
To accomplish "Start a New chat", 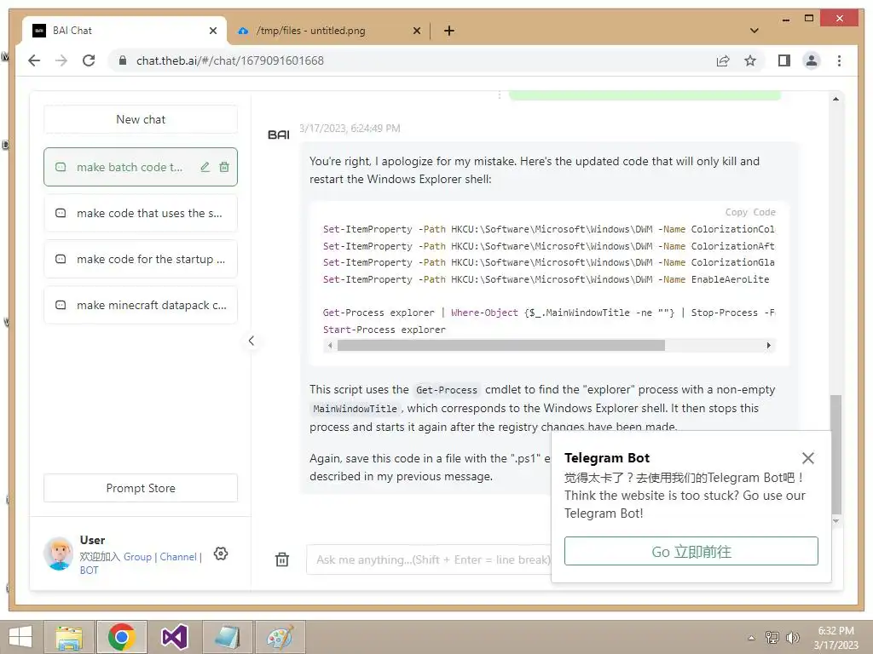I will (141, 119).
